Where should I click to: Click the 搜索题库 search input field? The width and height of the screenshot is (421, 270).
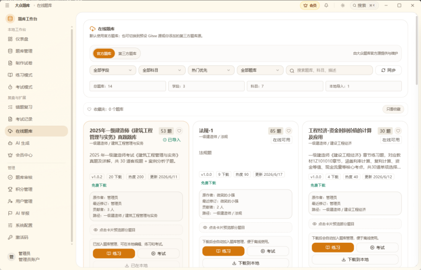(x=329, y=70)
